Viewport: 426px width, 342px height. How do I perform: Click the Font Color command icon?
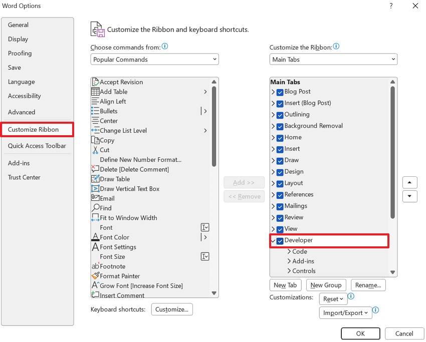point(95,237)
